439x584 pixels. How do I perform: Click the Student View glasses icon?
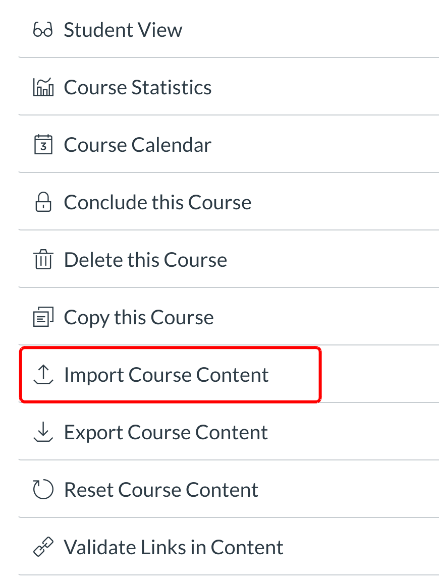[43, 30]
